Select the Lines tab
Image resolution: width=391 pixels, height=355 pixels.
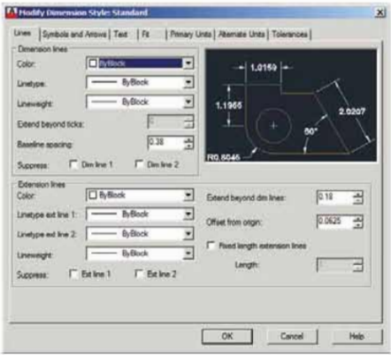(23, 33)
